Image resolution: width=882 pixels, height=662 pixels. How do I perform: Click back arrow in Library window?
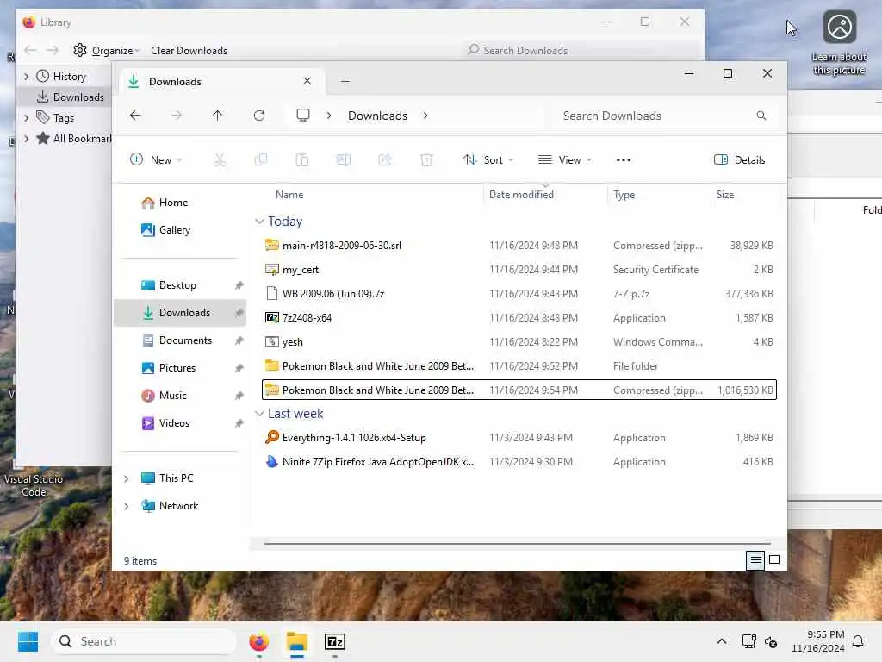coord(30,51)
